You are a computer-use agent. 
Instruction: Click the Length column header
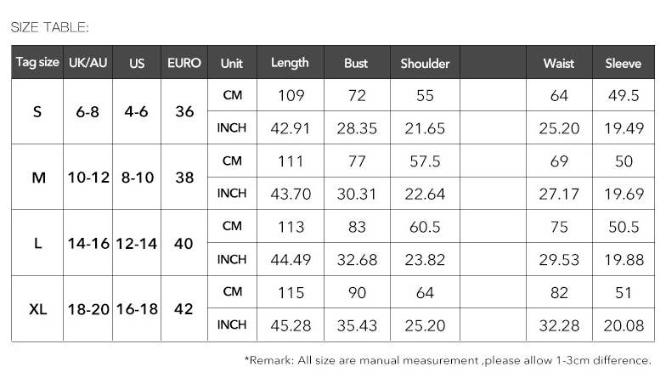click(290, 63)
